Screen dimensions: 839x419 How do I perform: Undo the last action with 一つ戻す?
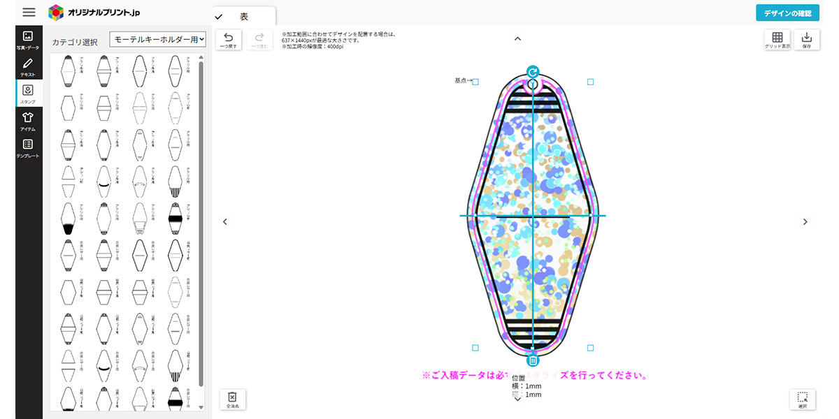(228, 40)
